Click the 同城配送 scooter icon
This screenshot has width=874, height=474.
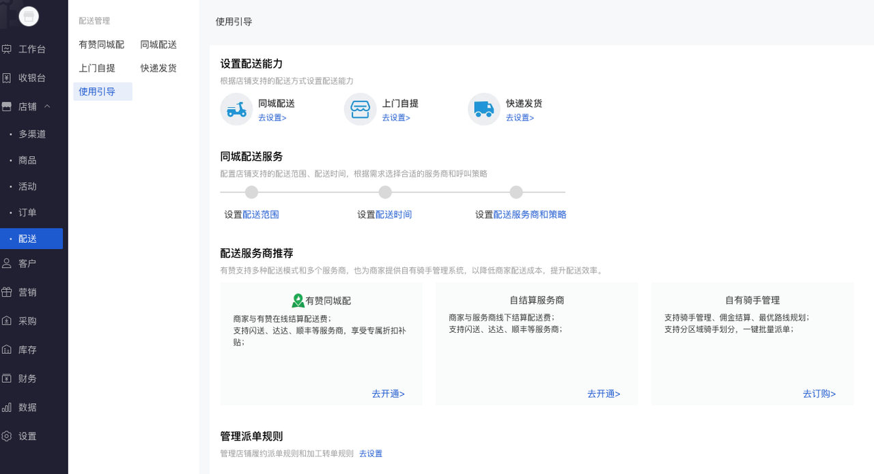pyautogui.click(x=236, y=109)
